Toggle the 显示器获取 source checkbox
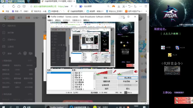The width and height of the screenshot is (193, 108). click(x=74, y=82)
